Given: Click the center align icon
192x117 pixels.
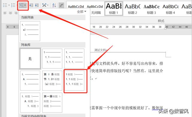Looking at the screenshot, I should click(x=10, y=13).
